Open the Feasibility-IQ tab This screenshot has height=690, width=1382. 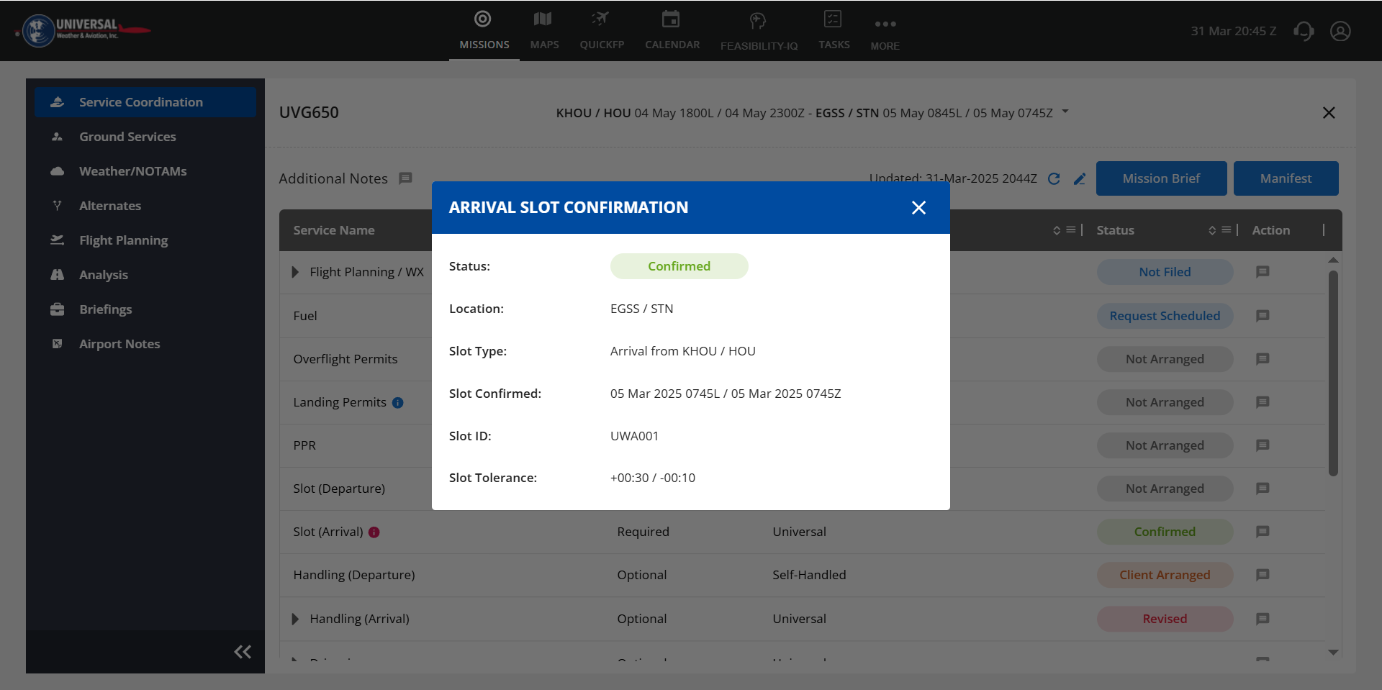point(759,32)
